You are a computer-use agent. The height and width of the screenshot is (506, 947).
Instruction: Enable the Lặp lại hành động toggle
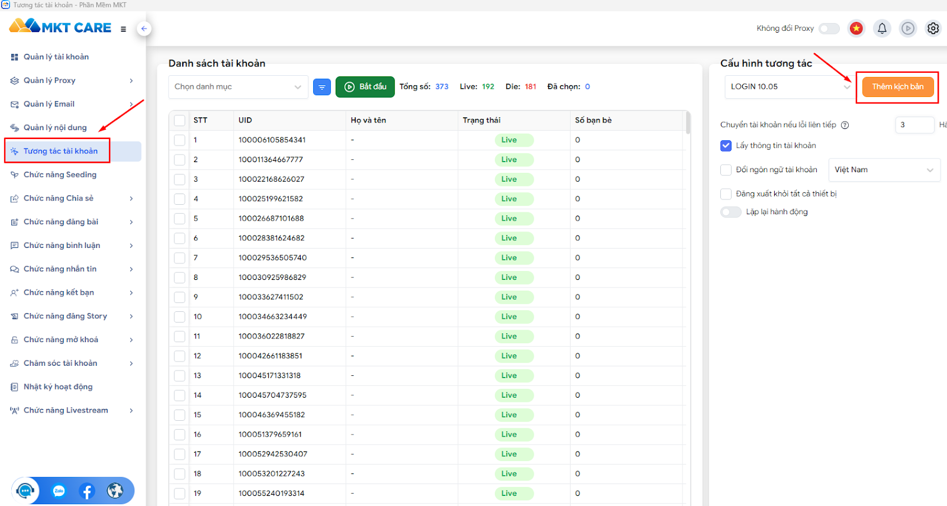(x=731, y=212)
